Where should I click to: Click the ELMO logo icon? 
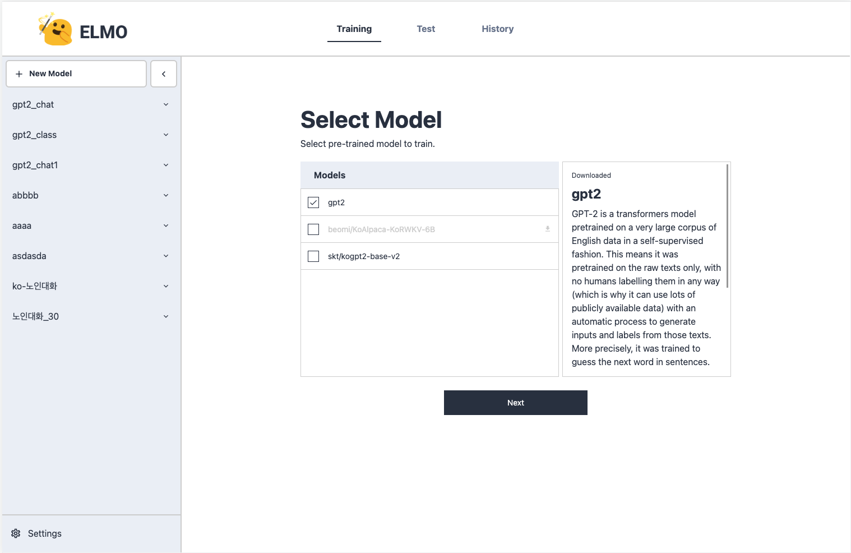click(x=55, y=29)
